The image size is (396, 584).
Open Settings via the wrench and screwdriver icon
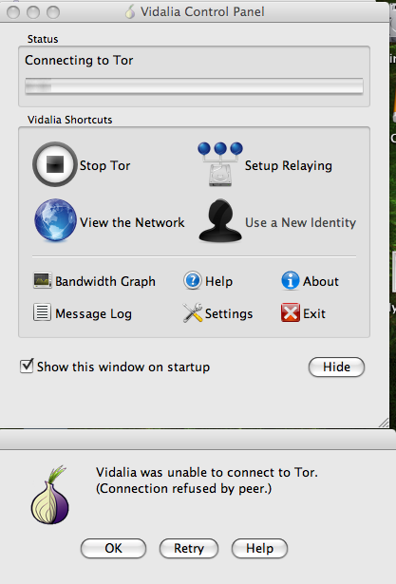193,312
